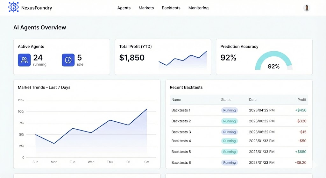Open the Backtests 5 entry

pyautogui.click(x=181, y=152)
